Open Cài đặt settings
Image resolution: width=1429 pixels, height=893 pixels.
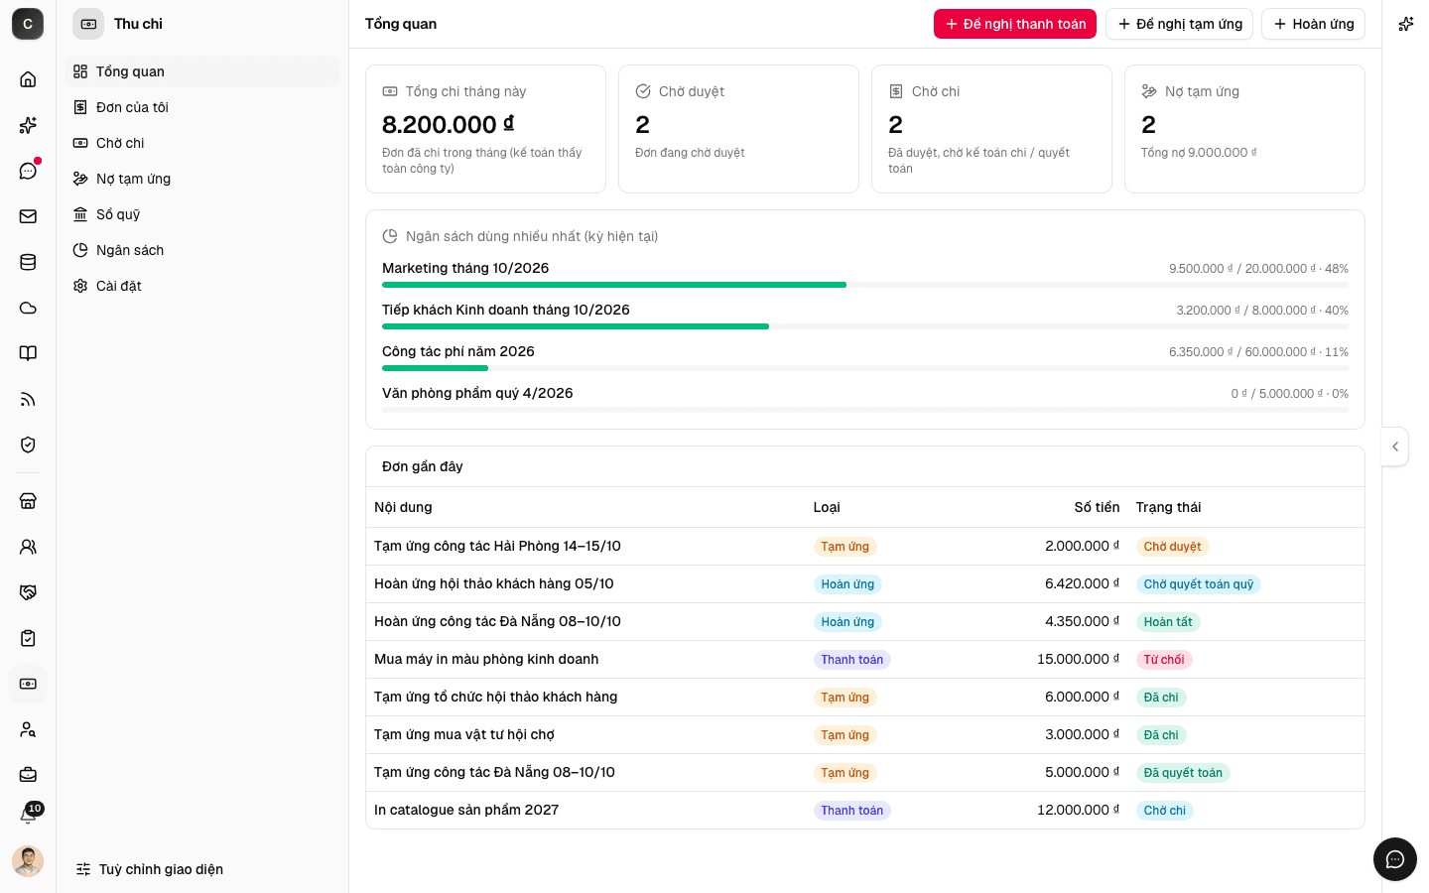coord(202,286)
